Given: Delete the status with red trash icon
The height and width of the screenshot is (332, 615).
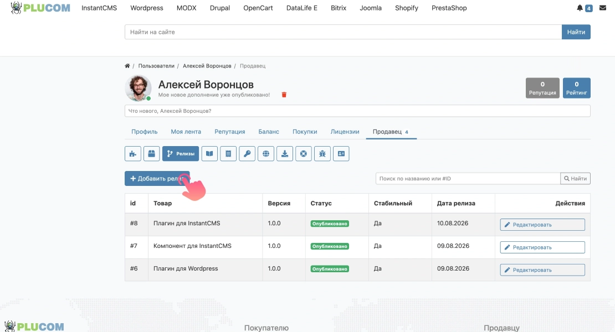Looking at the screenshot, I should click(x=284, y=95).
